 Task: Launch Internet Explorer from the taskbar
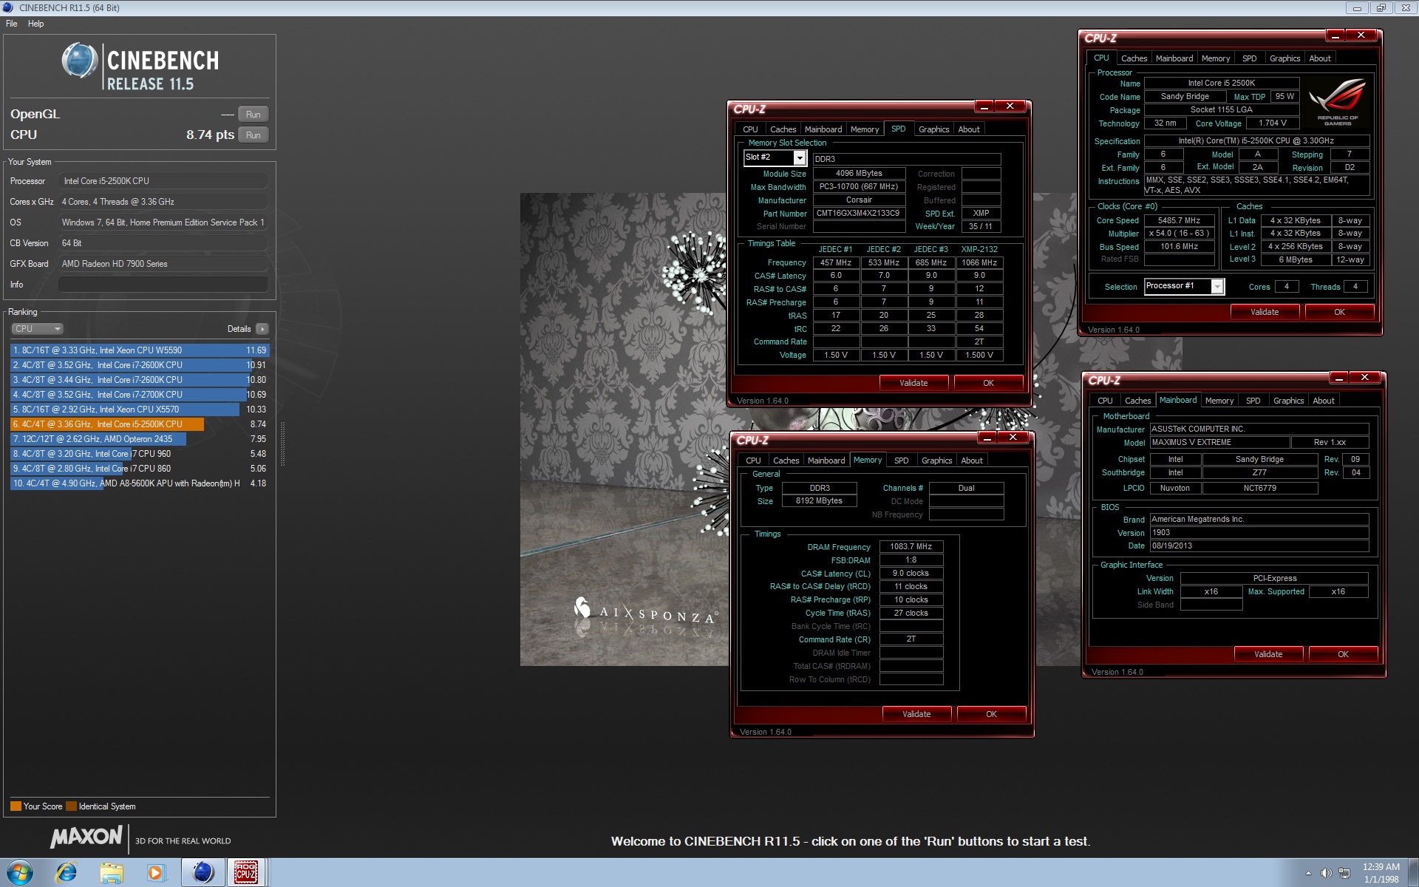tap(67, 873)
